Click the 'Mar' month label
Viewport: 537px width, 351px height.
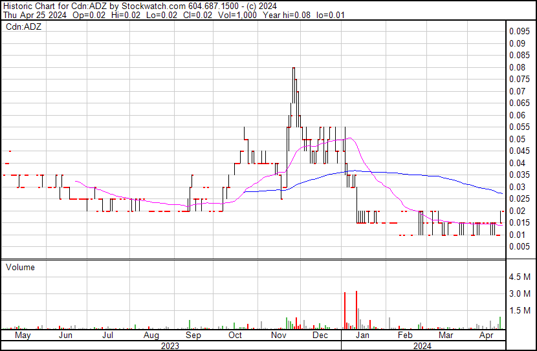pos(446,335)
